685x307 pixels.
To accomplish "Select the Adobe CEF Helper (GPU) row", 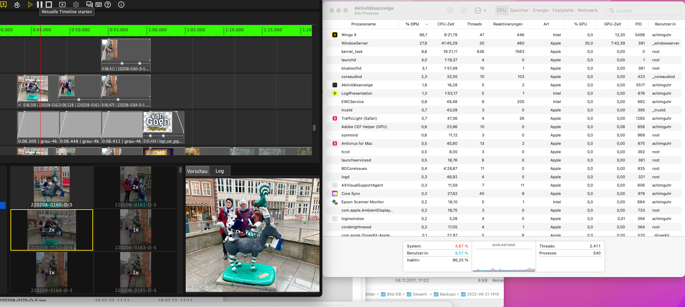I will click(504, 127).
